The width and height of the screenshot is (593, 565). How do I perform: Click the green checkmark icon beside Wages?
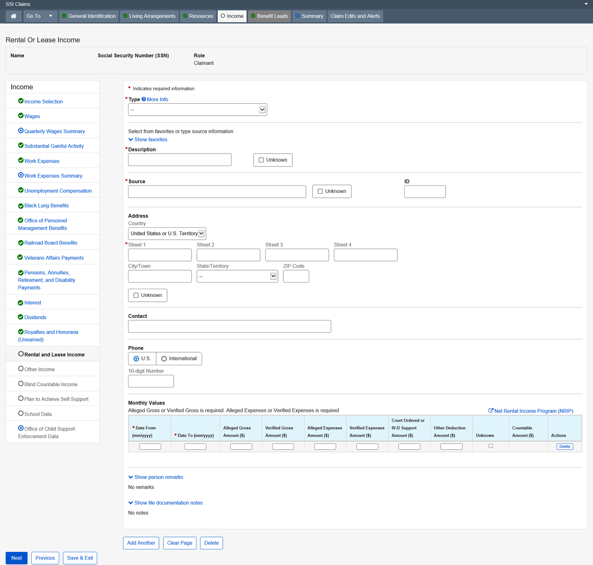[x=21, y=116]
